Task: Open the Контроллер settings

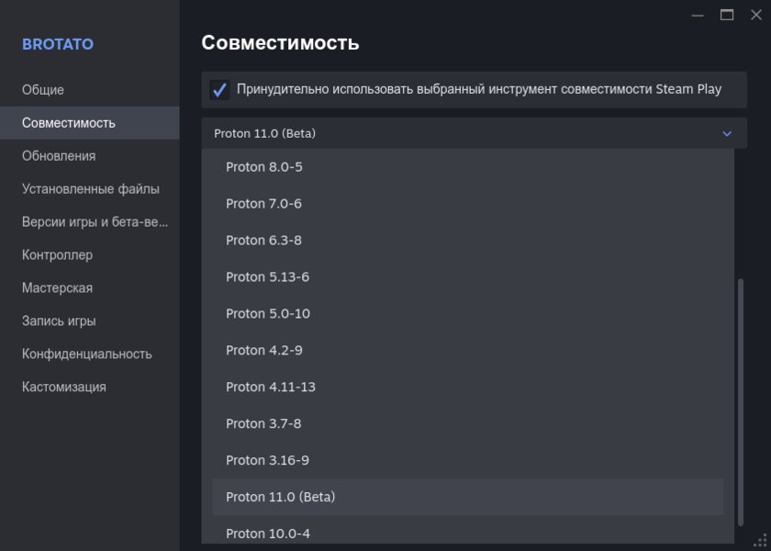Action: 53,254
